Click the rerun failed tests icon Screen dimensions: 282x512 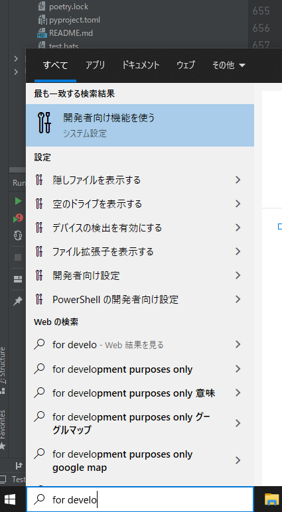tap(18, 218)
